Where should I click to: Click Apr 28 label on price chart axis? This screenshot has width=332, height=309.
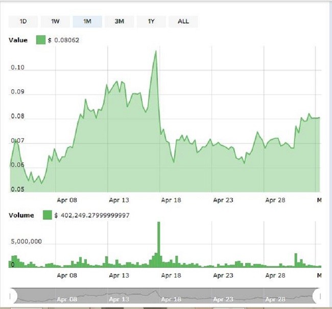click(x=275, y=200)
